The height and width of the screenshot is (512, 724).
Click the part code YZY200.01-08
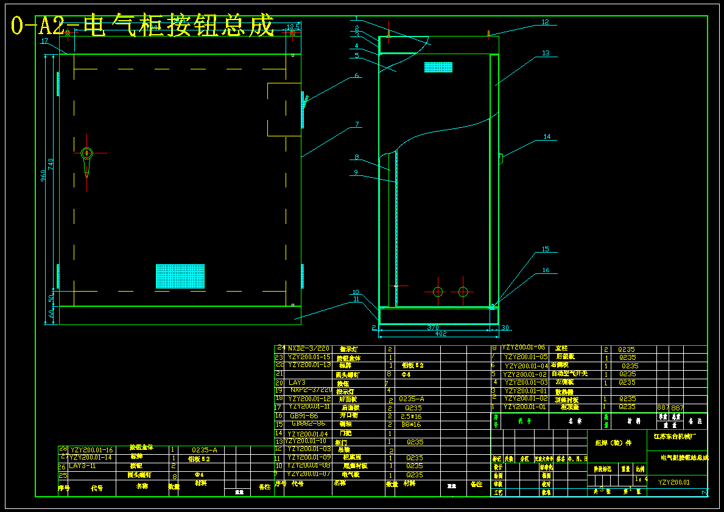pyautogui.click(x=309, y=465)
